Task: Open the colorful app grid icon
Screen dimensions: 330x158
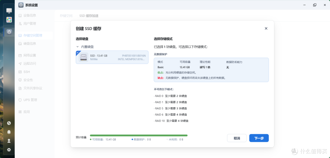Action: point(9,20)
